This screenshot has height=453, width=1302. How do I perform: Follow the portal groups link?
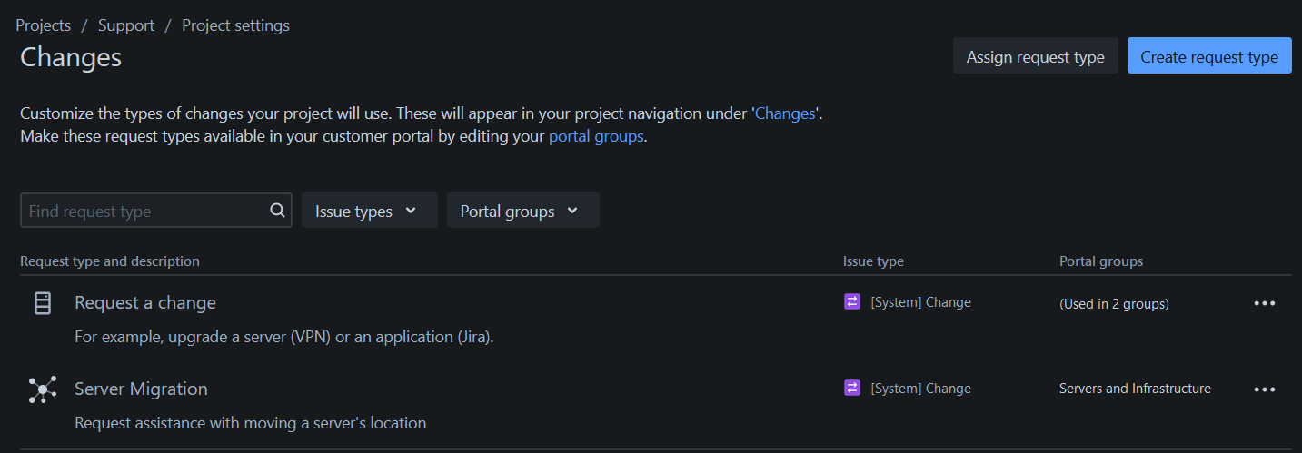pos(596,137)
